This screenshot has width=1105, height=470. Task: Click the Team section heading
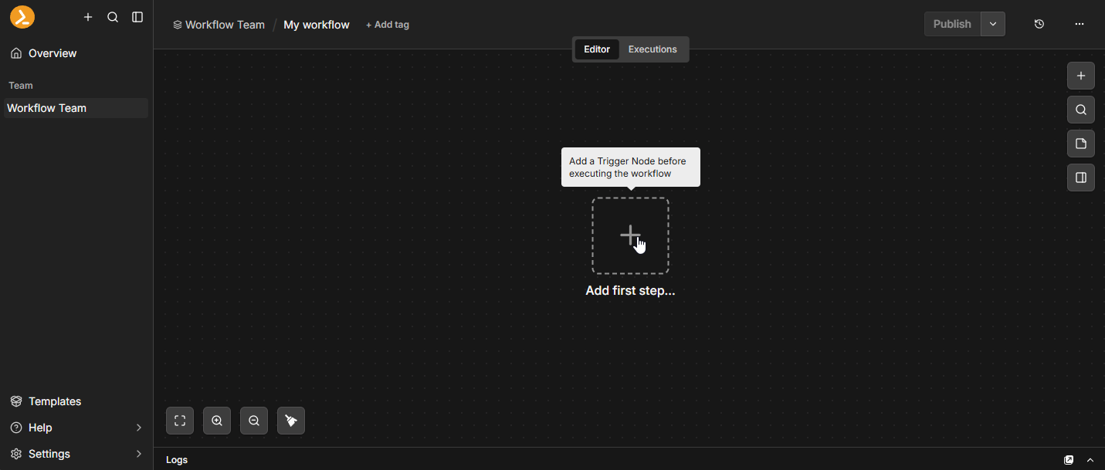click(x=21, y=86)
